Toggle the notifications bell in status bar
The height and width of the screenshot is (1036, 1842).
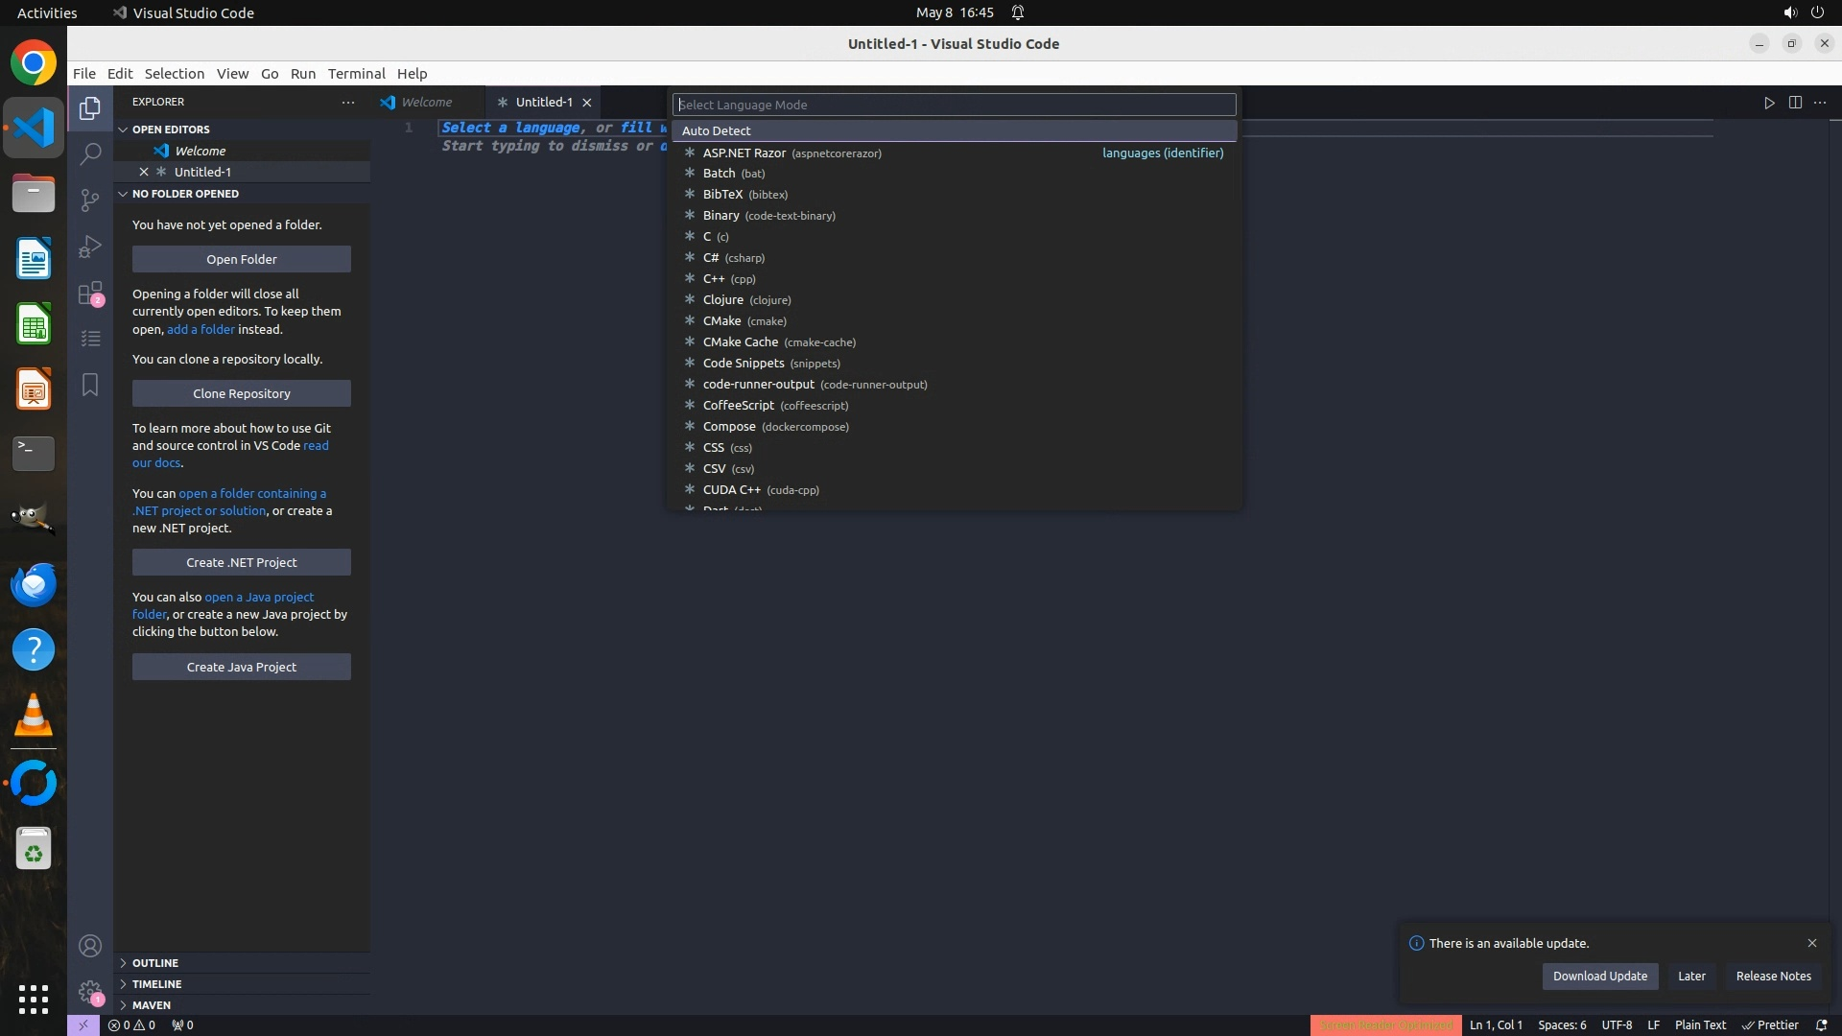click(x=1821, y=1024)
